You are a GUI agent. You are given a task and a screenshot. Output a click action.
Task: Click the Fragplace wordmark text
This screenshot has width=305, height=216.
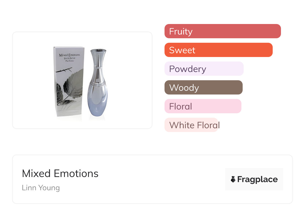(257, 179)
